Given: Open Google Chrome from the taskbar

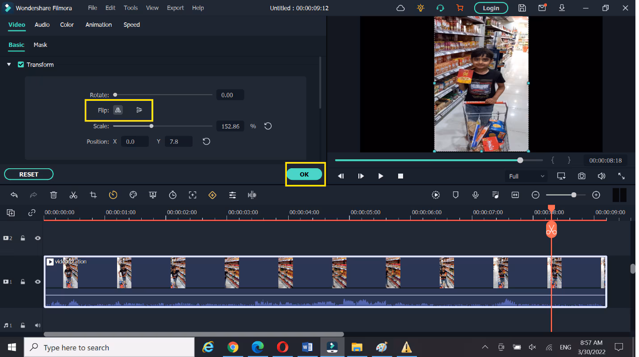Looking at the screenshot, I should (x=233, y=347).
